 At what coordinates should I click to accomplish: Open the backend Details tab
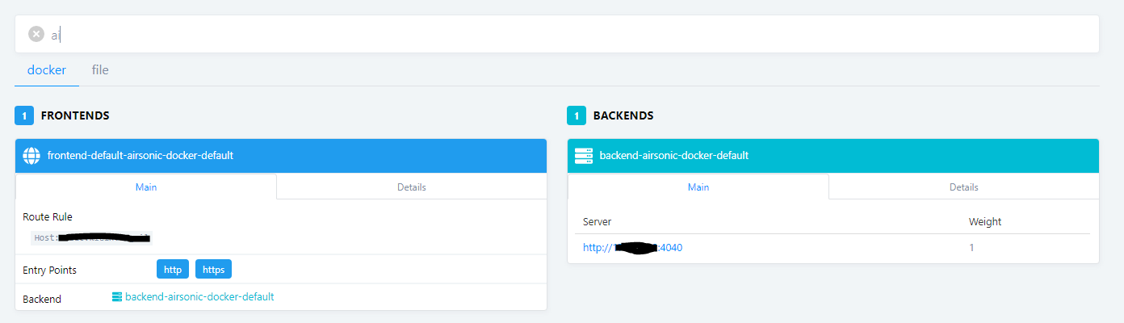[964, 187]
